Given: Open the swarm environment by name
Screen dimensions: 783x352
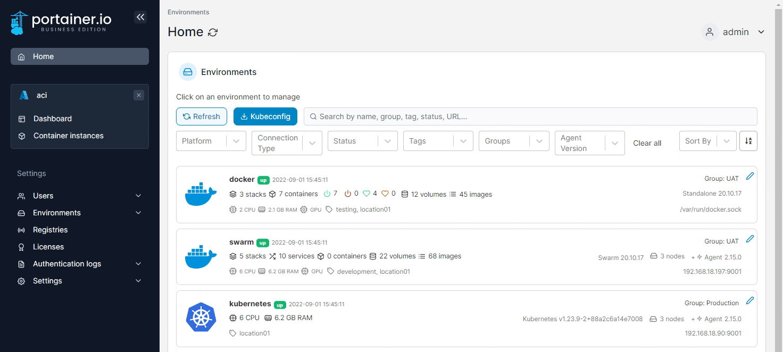Looking at the screenshot, I should [x=241, y=242].
